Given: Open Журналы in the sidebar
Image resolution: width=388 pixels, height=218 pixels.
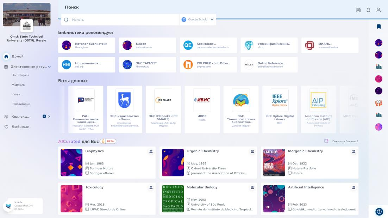Looking at the screenshot, I should 18,85.
